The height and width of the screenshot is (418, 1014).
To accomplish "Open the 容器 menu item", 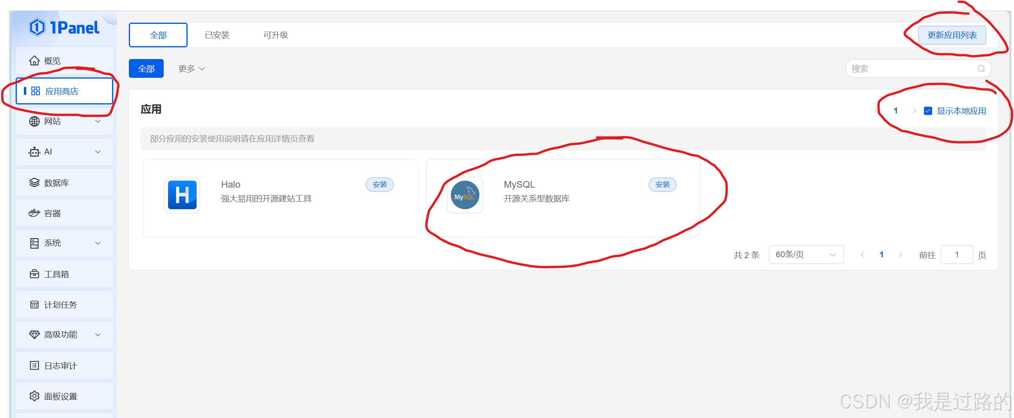I will tap(64, 213).
